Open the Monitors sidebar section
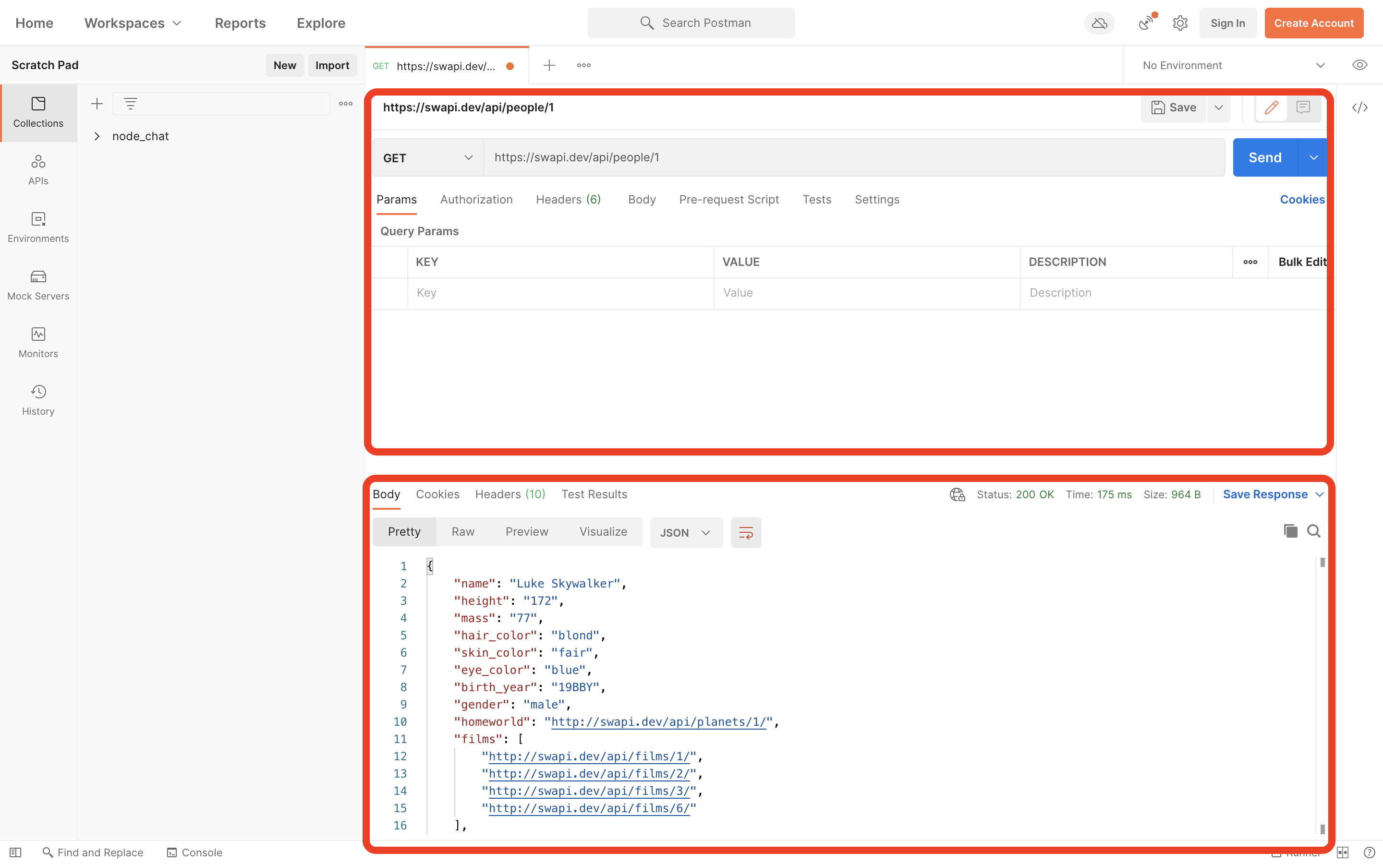Viewport: 1383px width, 864px height. (x=38, y=342)
